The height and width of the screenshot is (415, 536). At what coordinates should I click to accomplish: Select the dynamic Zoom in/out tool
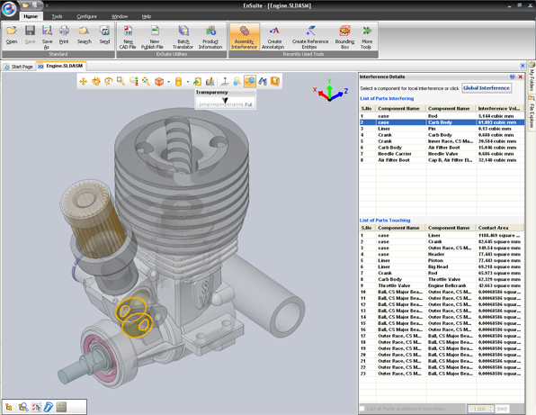click(134, 81)
